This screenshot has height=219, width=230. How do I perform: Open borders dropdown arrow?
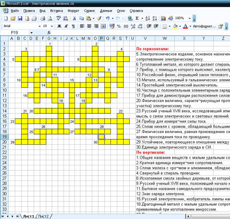click(170, 26)
